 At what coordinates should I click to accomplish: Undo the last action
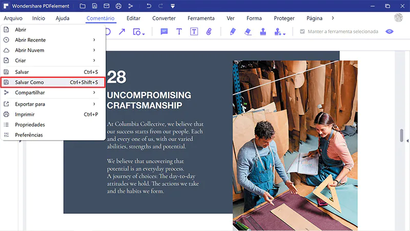coord(149,6)
